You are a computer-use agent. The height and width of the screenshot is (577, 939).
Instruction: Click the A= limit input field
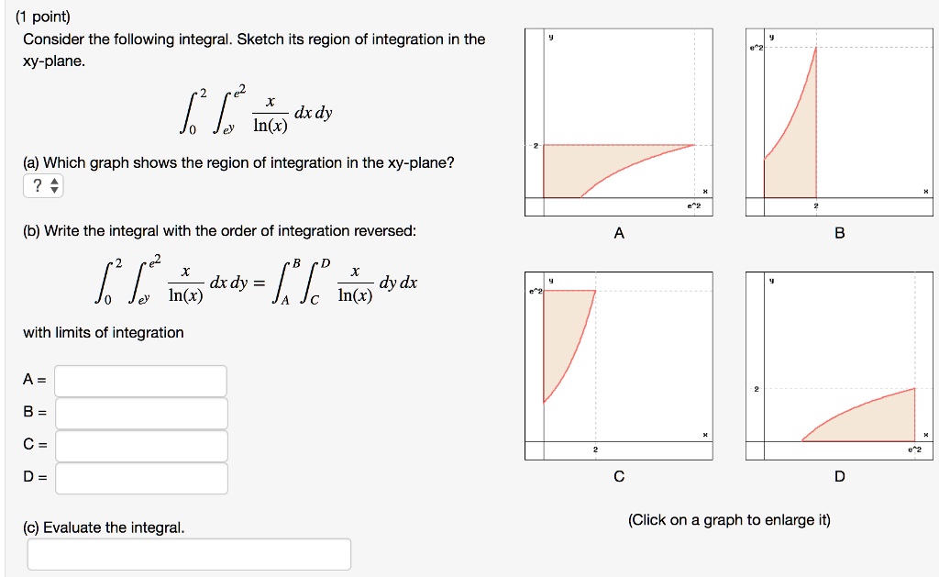140,381
